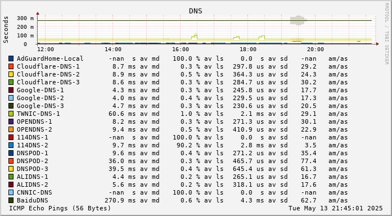Click the Cloudflare-DNS-3 green legend swatch
The image size is (392, 216).
pos(11,82)
